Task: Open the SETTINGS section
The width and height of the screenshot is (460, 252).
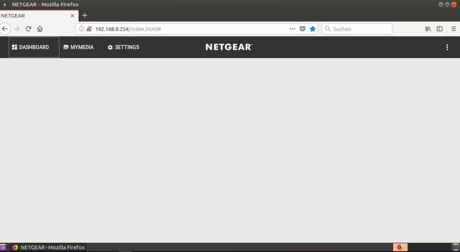Action: tap(123, 47)
